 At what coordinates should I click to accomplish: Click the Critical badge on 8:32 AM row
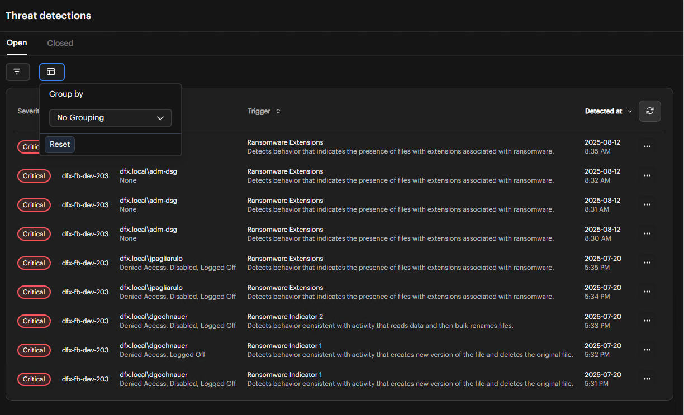point(34,176)
